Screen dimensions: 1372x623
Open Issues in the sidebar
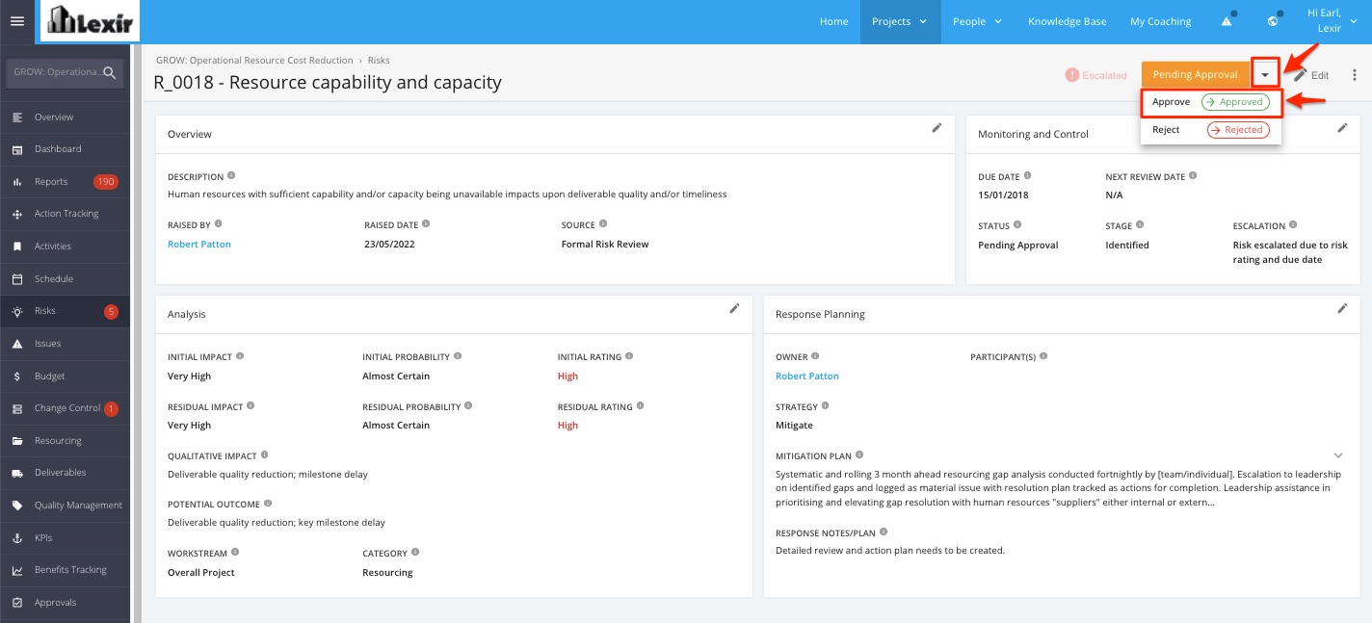click(65, 344)
